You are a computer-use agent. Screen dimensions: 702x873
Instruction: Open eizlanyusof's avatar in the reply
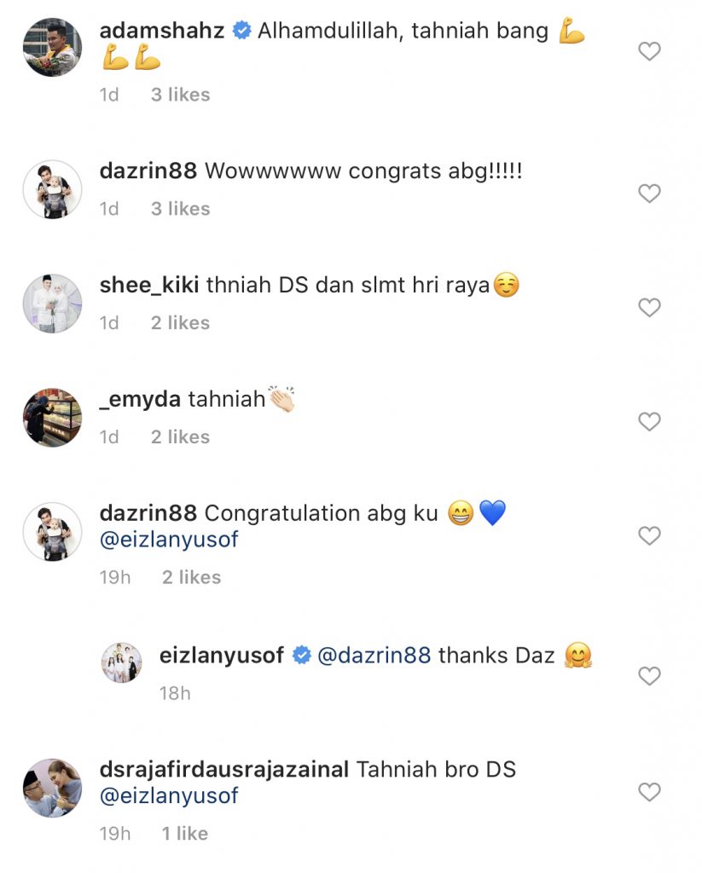(121, 662)
